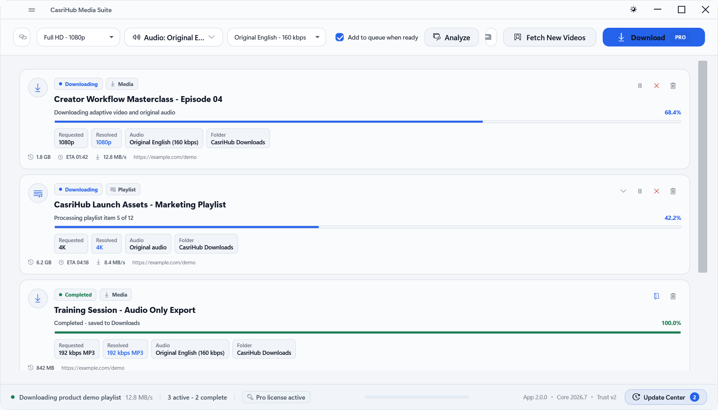
Task: Click the Playlist tag on Marketing Playlist
Action: coord(123,190)
